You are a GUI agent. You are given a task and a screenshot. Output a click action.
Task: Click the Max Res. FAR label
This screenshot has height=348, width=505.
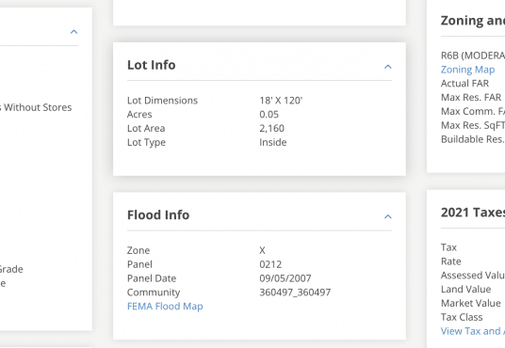[x=471, y=97]
